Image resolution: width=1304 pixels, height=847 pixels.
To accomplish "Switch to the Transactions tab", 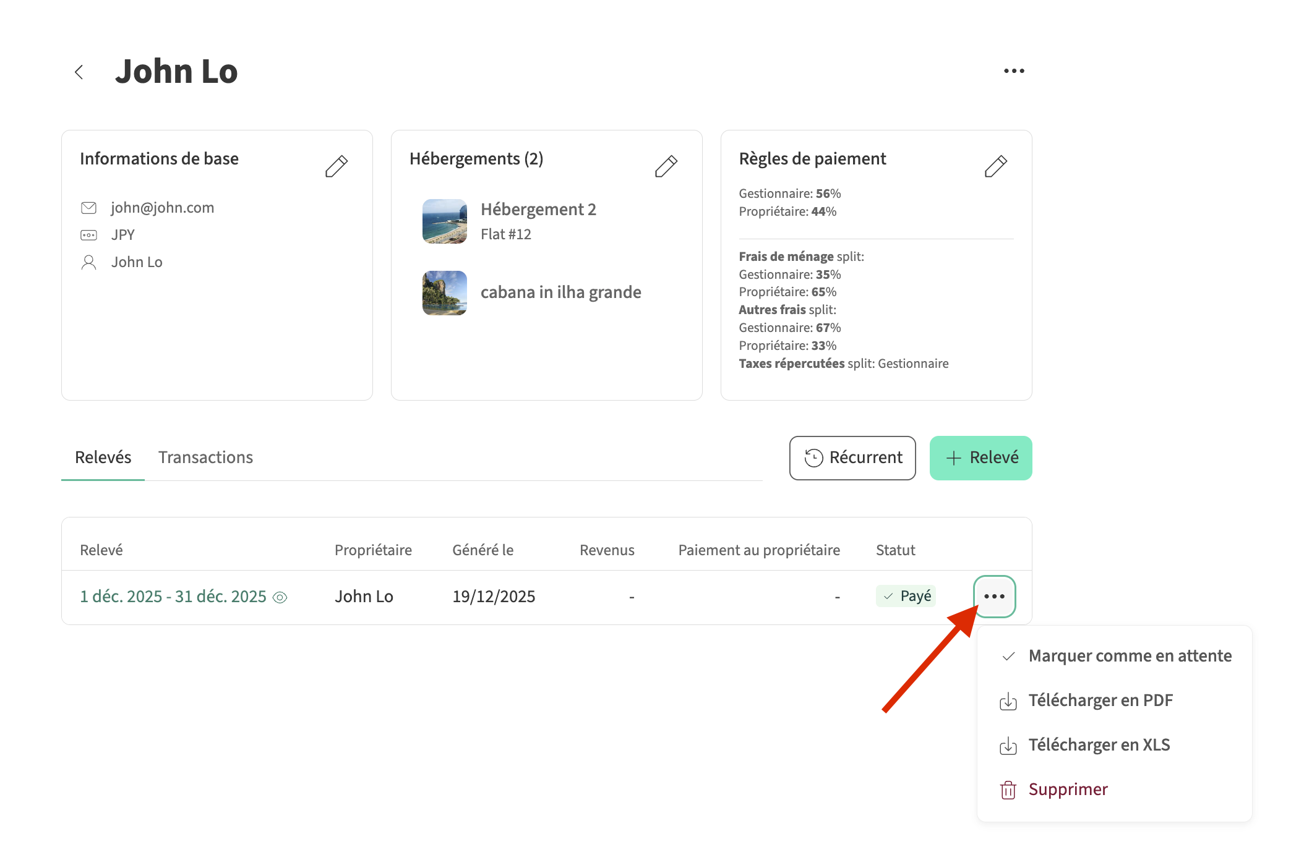I will click(205, 458).
